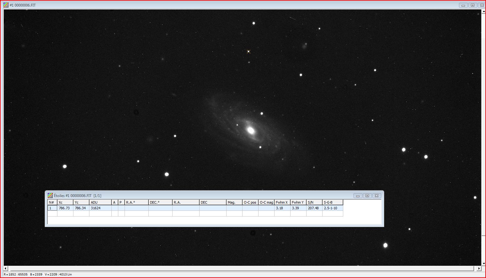Click the Étoiles #1 00000006.FIT title bar
Screen dimensions: 486x278
(214, 195)
